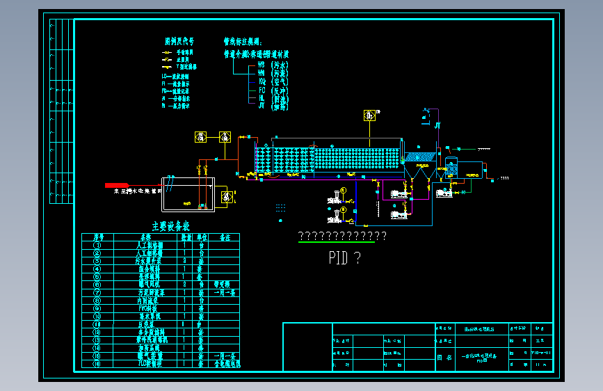
Task: Click the '图例及代号' legend heading
Action: coord(179,42)
